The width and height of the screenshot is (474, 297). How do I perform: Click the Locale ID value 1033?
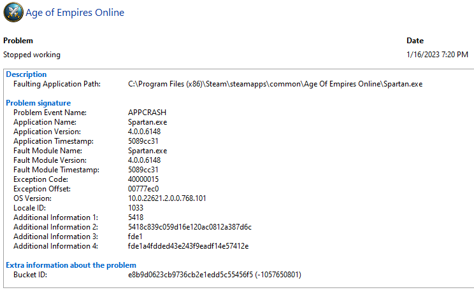coord(136,208)
